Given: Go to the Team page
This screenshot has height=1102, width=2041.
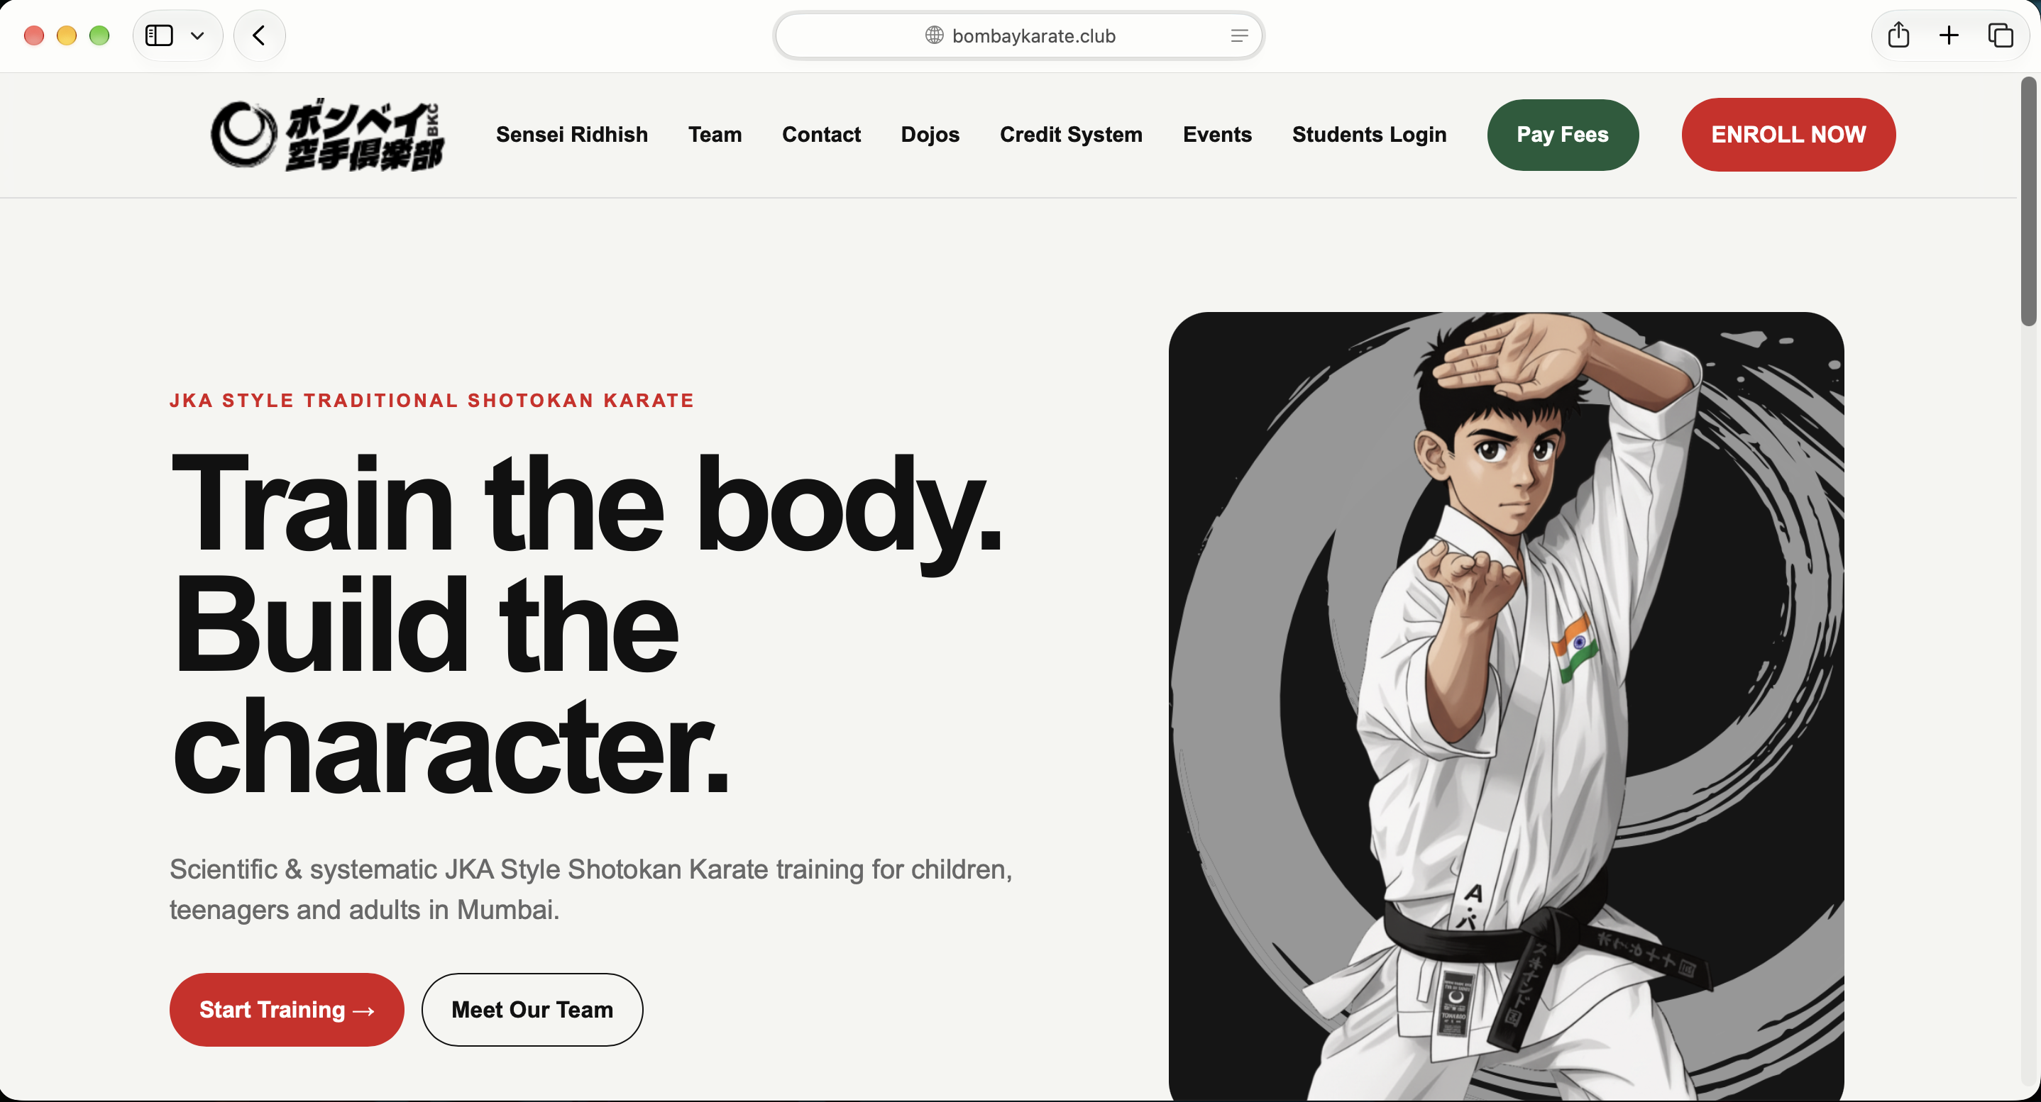Looking at the screenshot, I should 715,135.
